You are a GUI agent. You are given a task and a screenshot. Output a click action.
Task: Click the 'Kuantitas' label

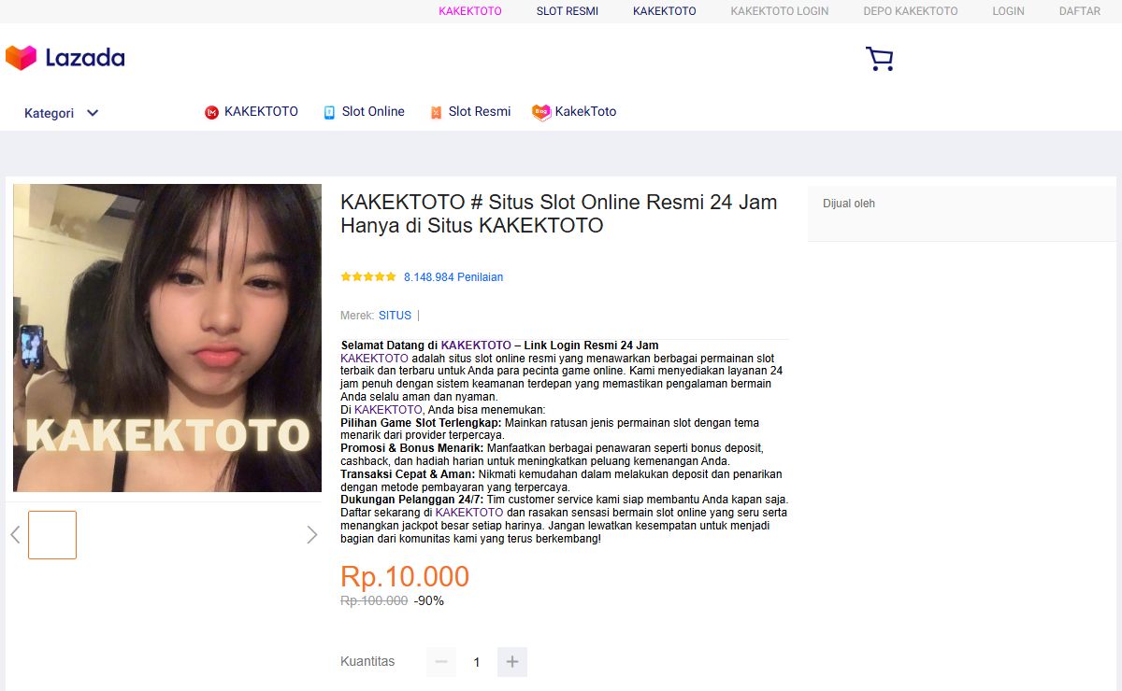pos(367,661)
